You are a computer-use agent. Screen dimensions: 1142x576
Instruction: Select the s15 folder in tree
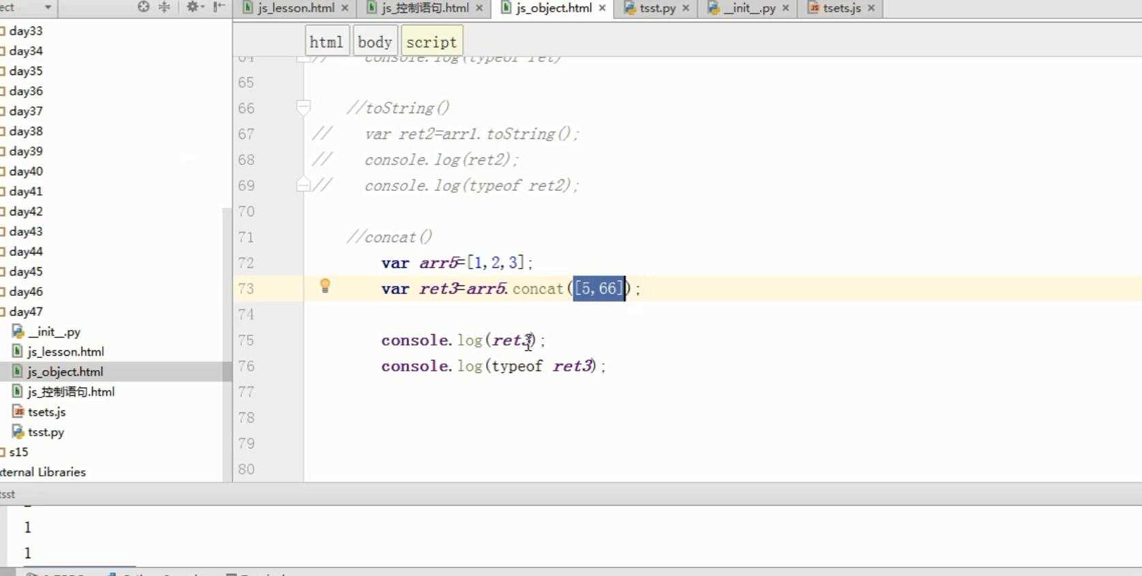[x=18, y=452]
